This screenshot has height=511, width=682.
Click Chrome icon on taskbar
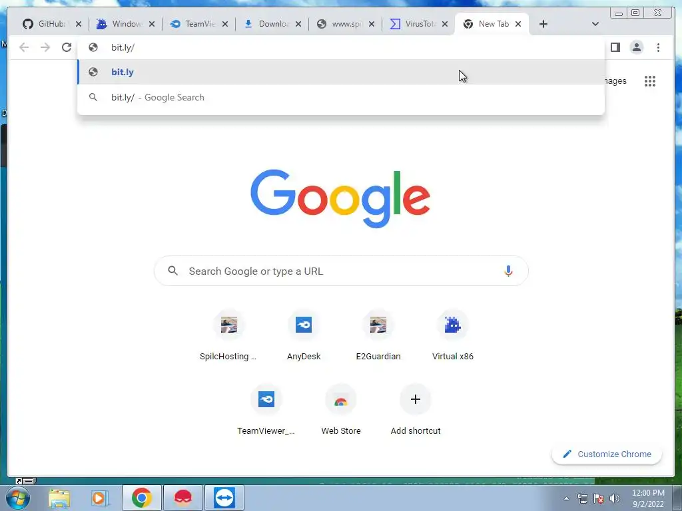141,498
